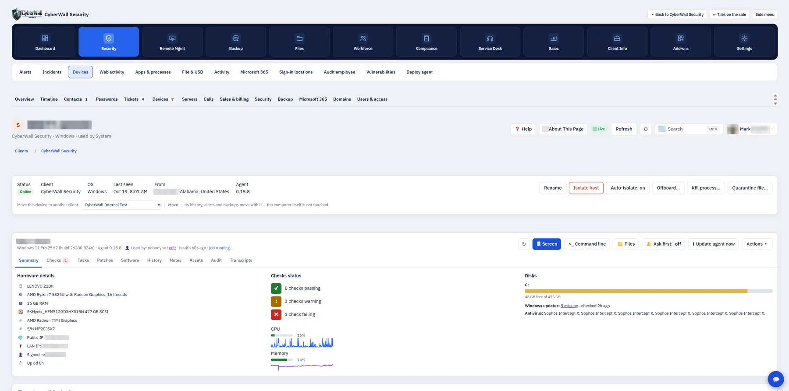Open the move-to-client dropdown
This screenshot has height=391, width=789.
[121, 205]
